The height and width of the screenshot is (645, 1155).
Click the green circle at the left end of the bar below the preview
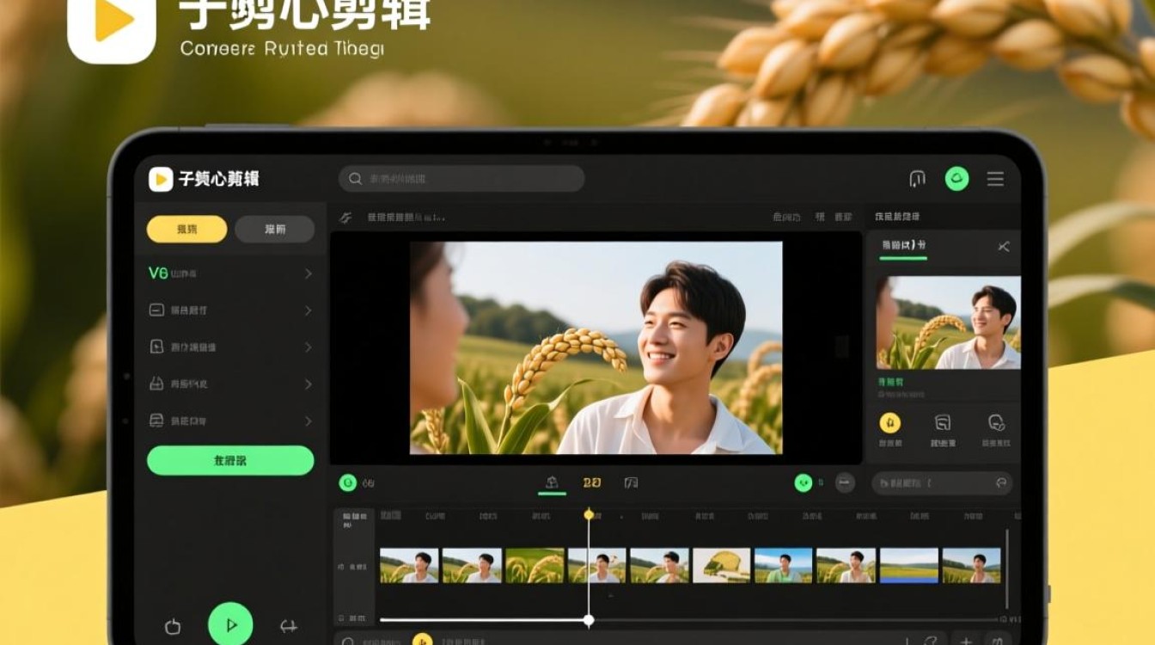[x=347, y=483]
